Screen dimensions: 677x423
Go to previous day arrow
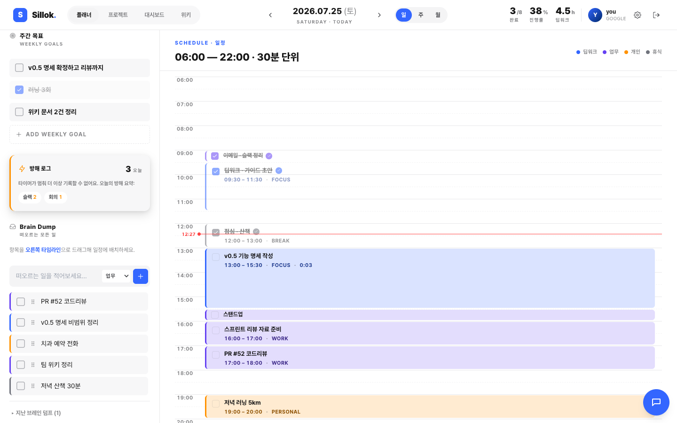click(x=270, y=15)
